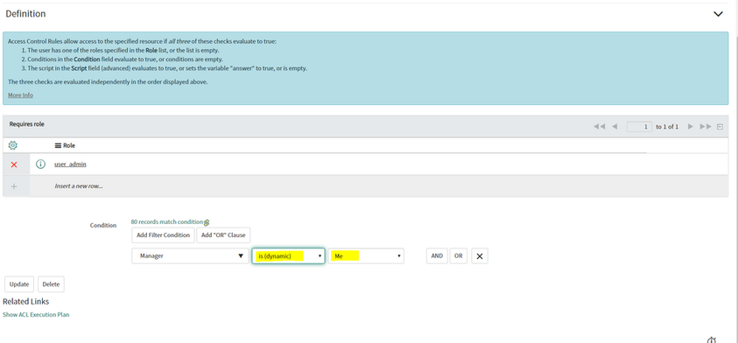Click the AND condition button
This screenshot has width=738, height=343.
[437, 256]
